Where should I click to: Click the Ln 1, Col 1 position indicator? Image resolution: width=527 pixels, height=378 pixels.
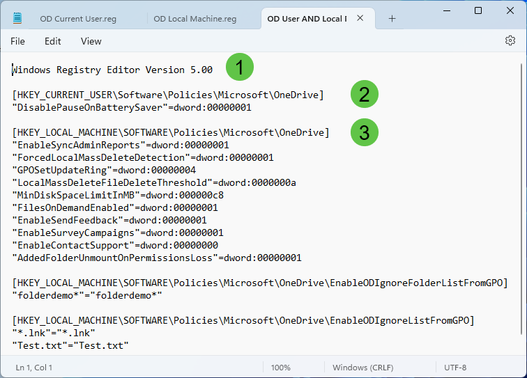[x=34, y=367]
